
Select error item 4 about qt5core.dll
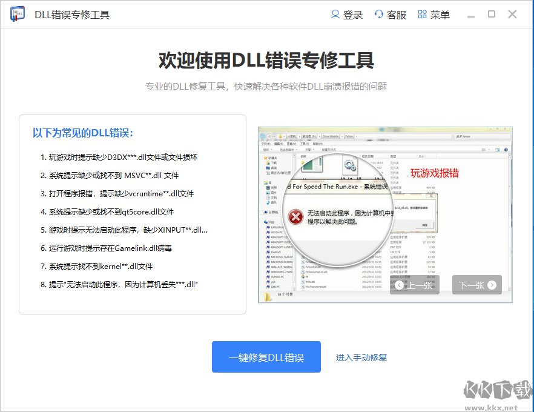(x=107, y=212)
